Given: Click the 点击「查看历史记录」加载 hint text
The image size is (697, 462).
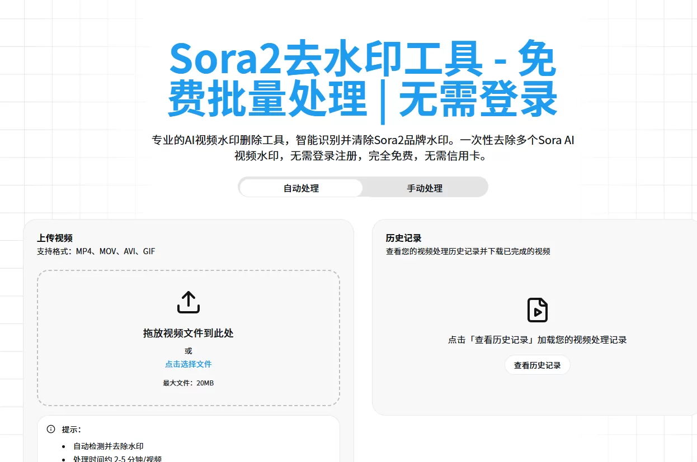Looking at the screenshot, I should 537,339.
